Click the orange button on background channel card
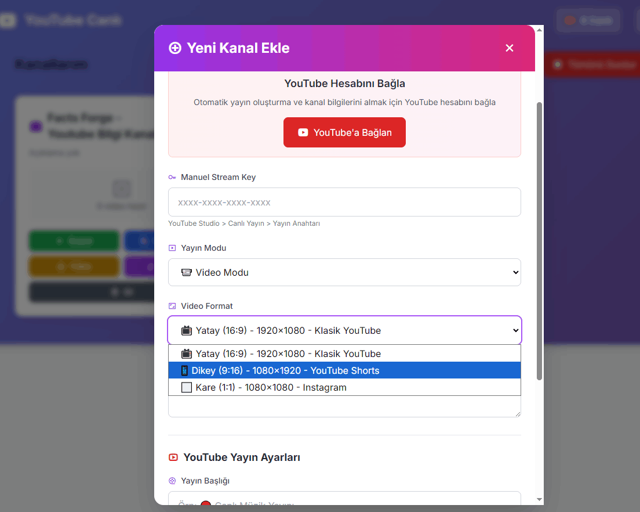This screenshot has width=640, height=512. (74, 266)
